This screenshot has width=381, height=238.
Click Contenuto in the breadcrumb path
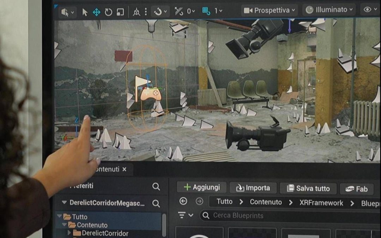pos(266,202)
